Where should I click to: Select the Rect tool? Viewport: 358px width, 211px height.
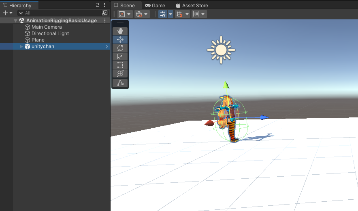point(120,65)
